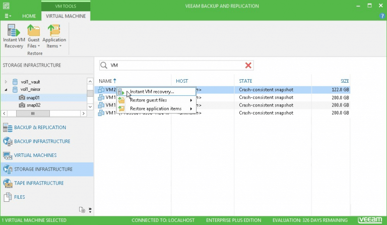Click the Instant VM Recovery ribbon icon
Viewport: 387px width, 225px height.
click(14, 30)
